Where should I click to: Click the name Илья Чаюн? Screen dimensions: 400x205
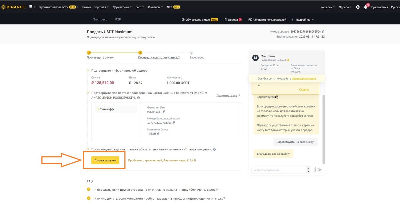click(154, 112)
